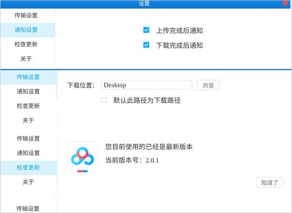This screenshot has width=292, height=213.
Task: Toggle the 上传完成后通知 checkbox
Action: pyautogui.click(x=146, y=30)
